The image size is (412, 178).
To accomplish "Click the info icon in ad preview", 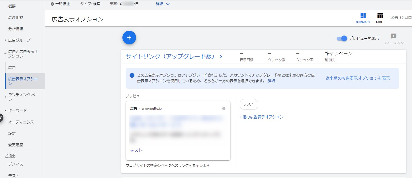I will pos(224,109).
